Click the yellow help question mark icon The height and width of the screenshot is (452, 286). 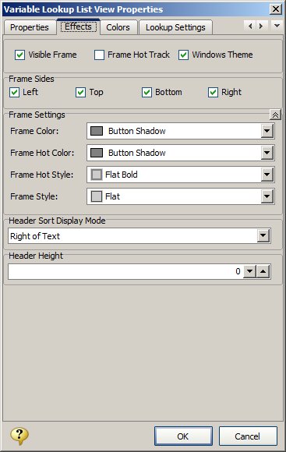[19, 436]
